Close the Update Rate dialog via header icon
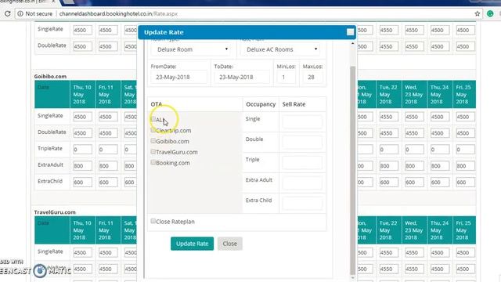 tap(350, 32)
